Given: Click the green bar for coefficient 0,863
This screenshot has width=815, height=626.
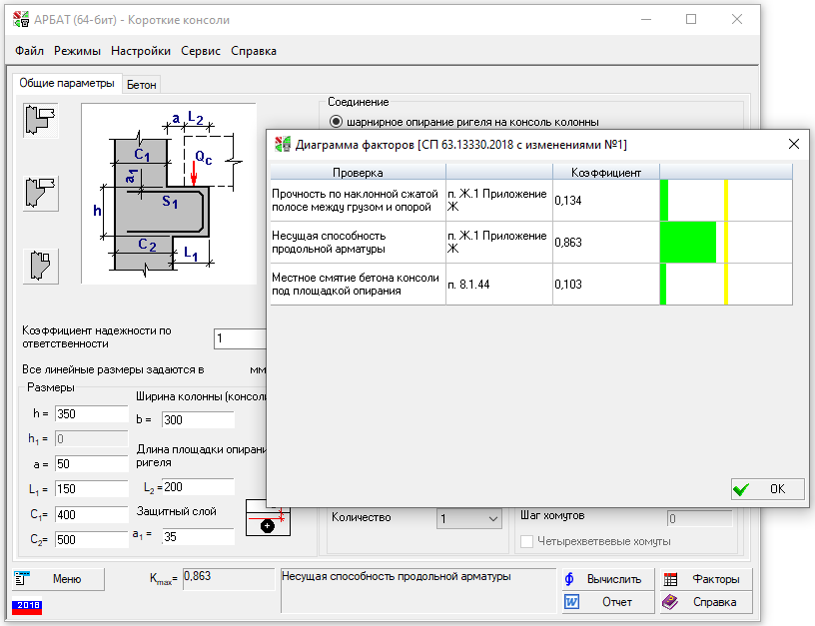Looking at the screenshot, I should [x=689, y=243].
